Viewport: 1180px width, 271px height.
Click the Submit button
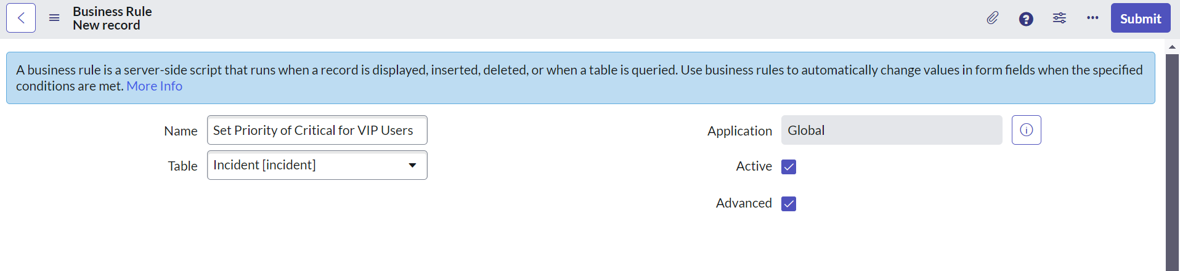[1140, 18]
